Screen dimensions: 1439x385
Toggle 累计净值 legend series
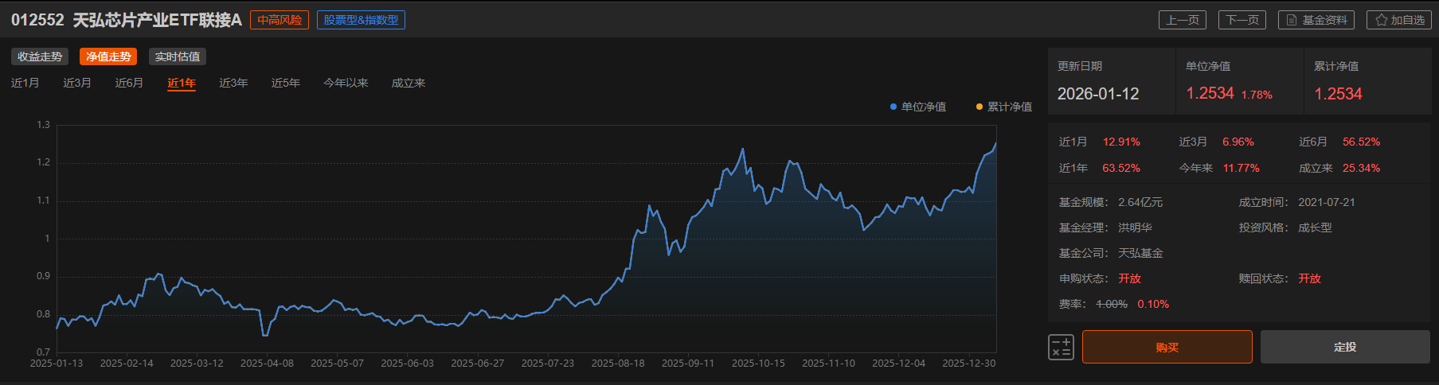tap(1003, 107)
